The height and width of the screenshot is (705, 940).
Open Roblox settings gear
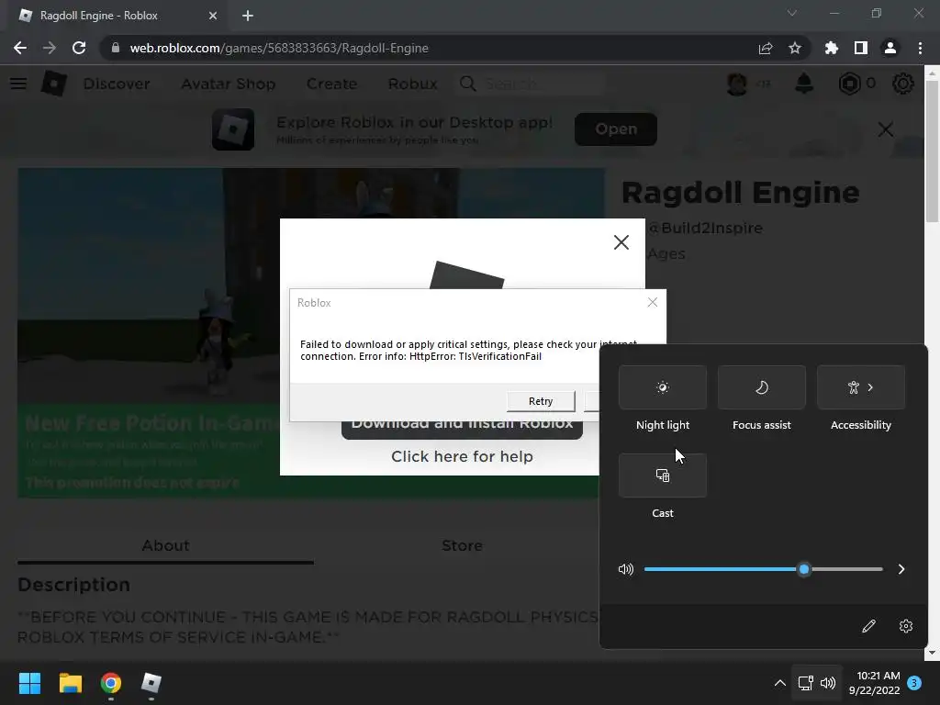pyautogui.click(x=903, y=84)
